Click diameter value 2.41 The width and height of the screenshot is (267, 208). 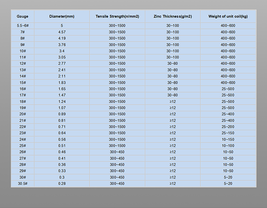tap(62, 70)
